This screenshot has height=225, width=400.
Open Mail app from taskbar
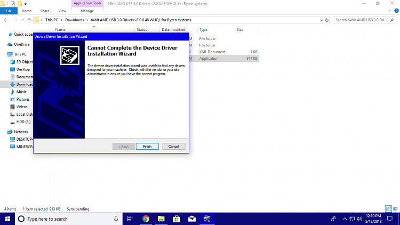pos(192,219)
